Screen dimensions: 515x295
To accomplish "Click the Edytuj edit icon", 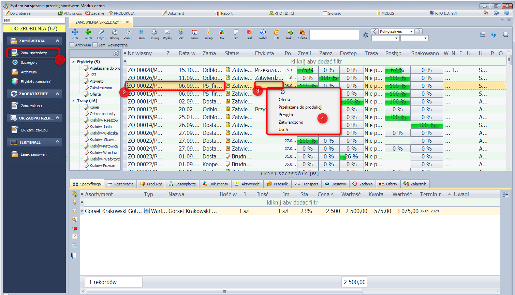I will [101, 34].
